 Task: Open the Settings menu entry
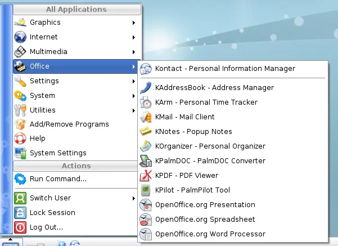coord(75,81)
